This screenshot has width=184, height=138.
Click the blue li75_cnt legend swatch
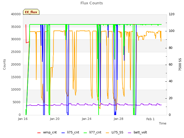tap(63, 133)
